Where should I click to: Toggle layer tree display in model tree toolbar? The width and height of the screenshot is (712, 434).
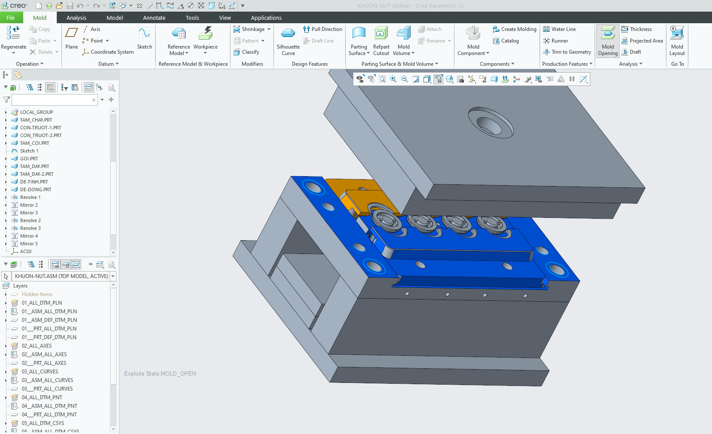coord(89,88)
